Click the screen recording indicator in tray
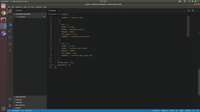200x112 pixels. [x=180, y=1]
